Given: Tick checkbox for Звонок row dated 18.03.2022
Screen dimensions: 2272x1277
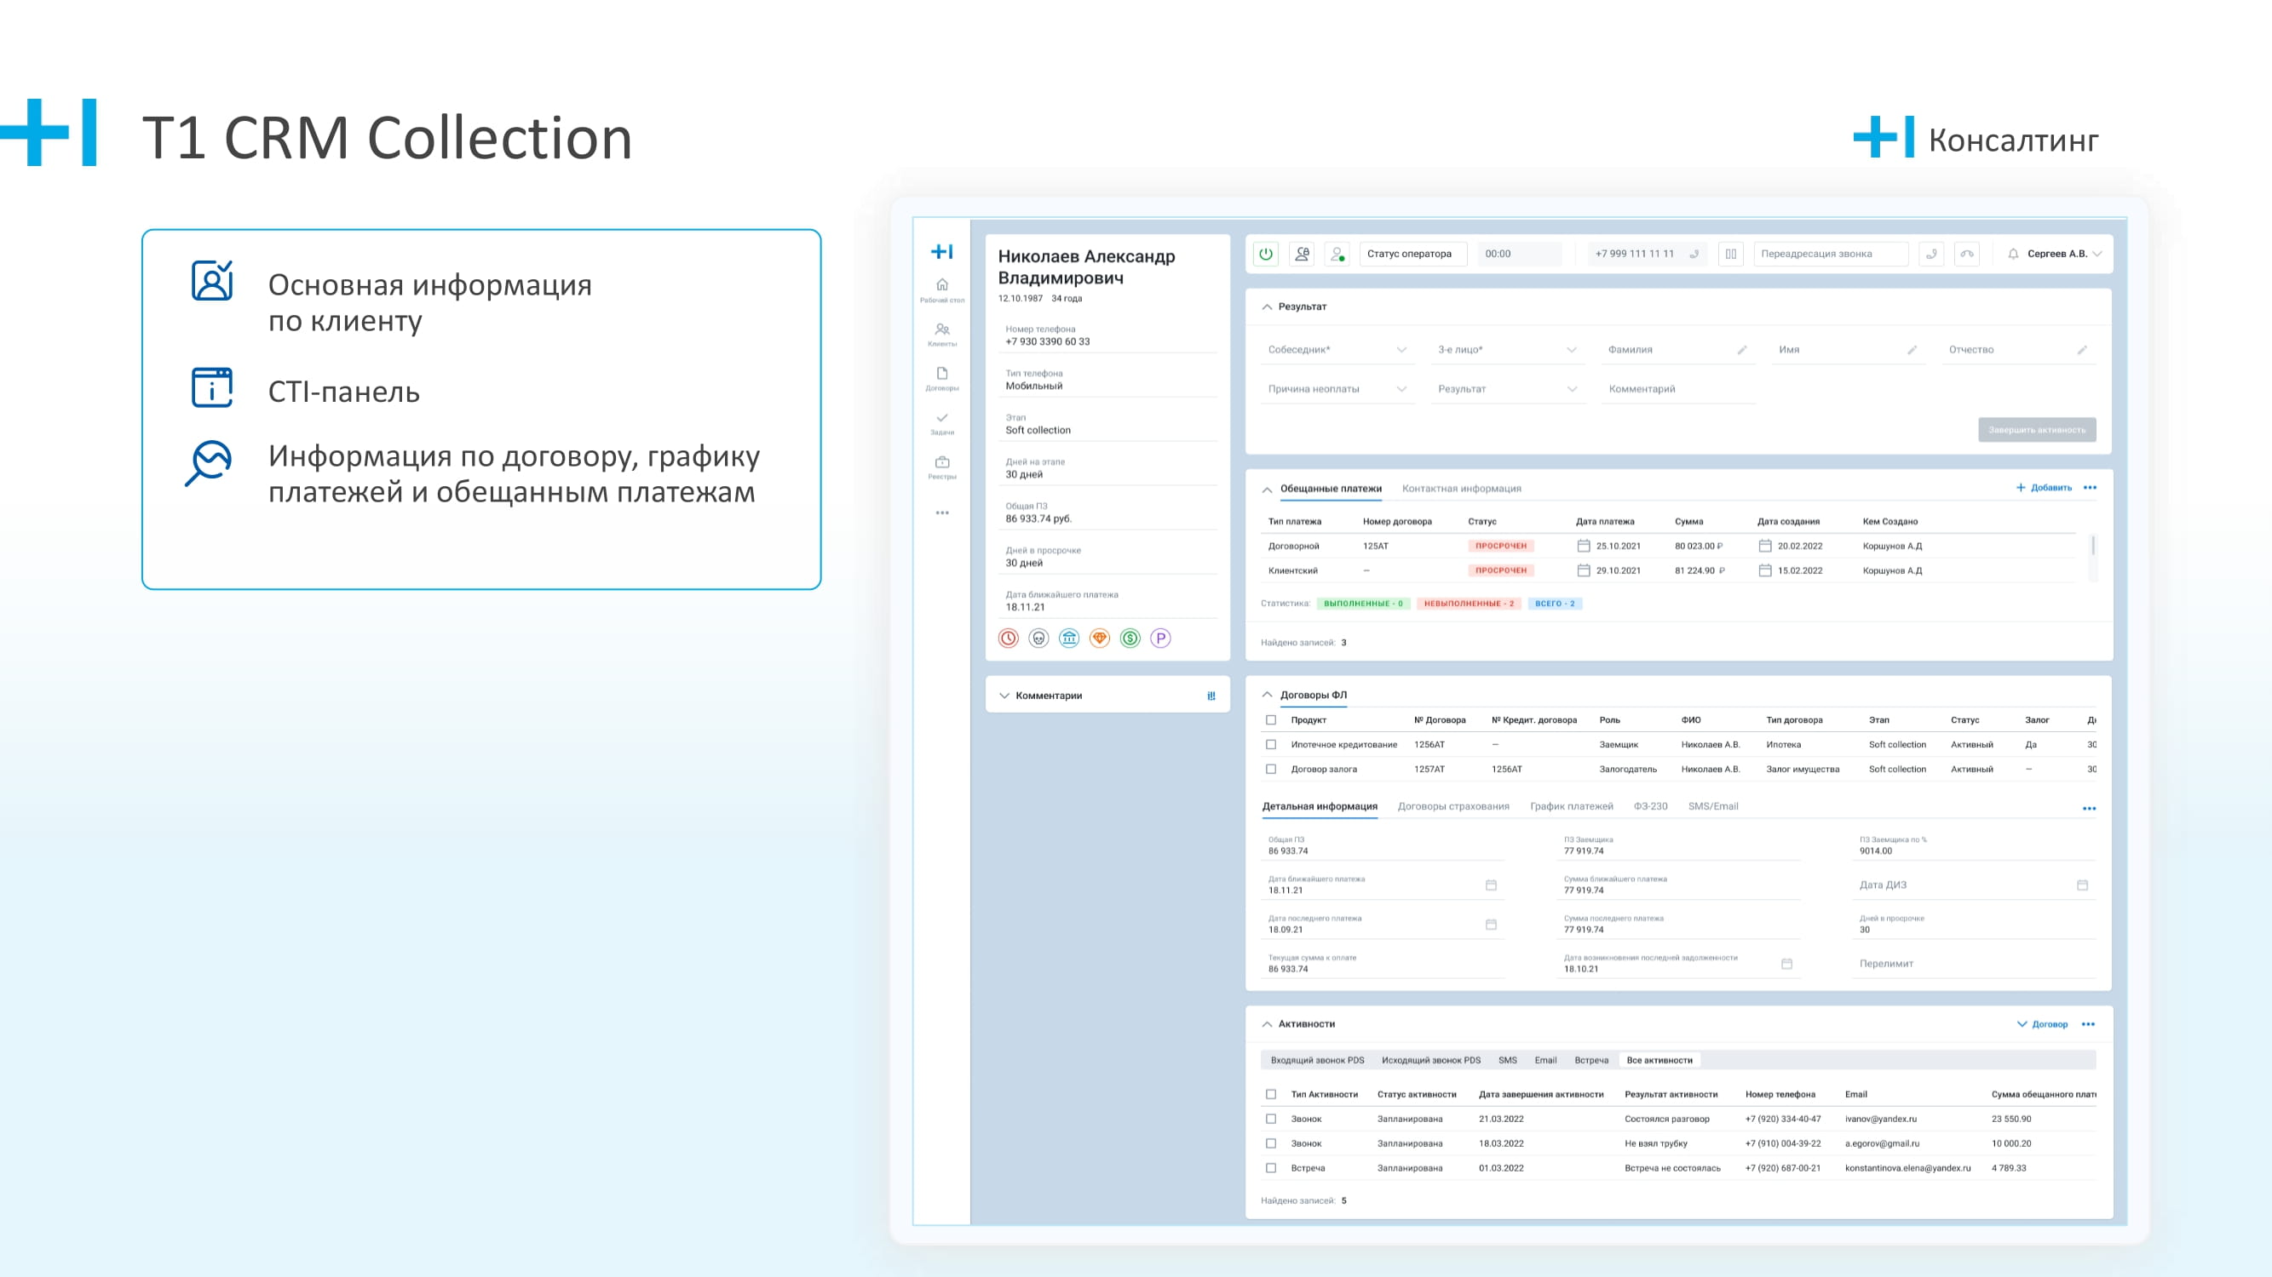Looking at the screenshot, I should pos(1271,1144).
